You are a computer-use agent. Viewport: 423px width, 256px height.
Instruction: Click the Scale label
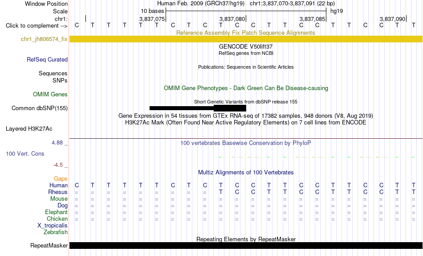60,11
